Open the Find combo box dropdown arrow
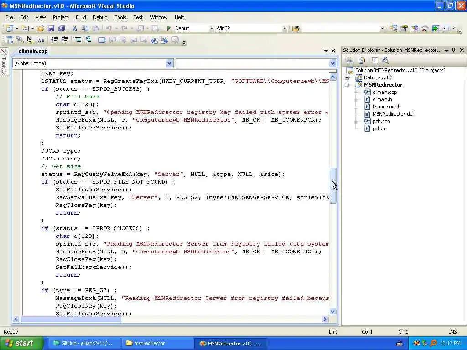The width and height of the screenshot is (467, 350). pos(382,29)
